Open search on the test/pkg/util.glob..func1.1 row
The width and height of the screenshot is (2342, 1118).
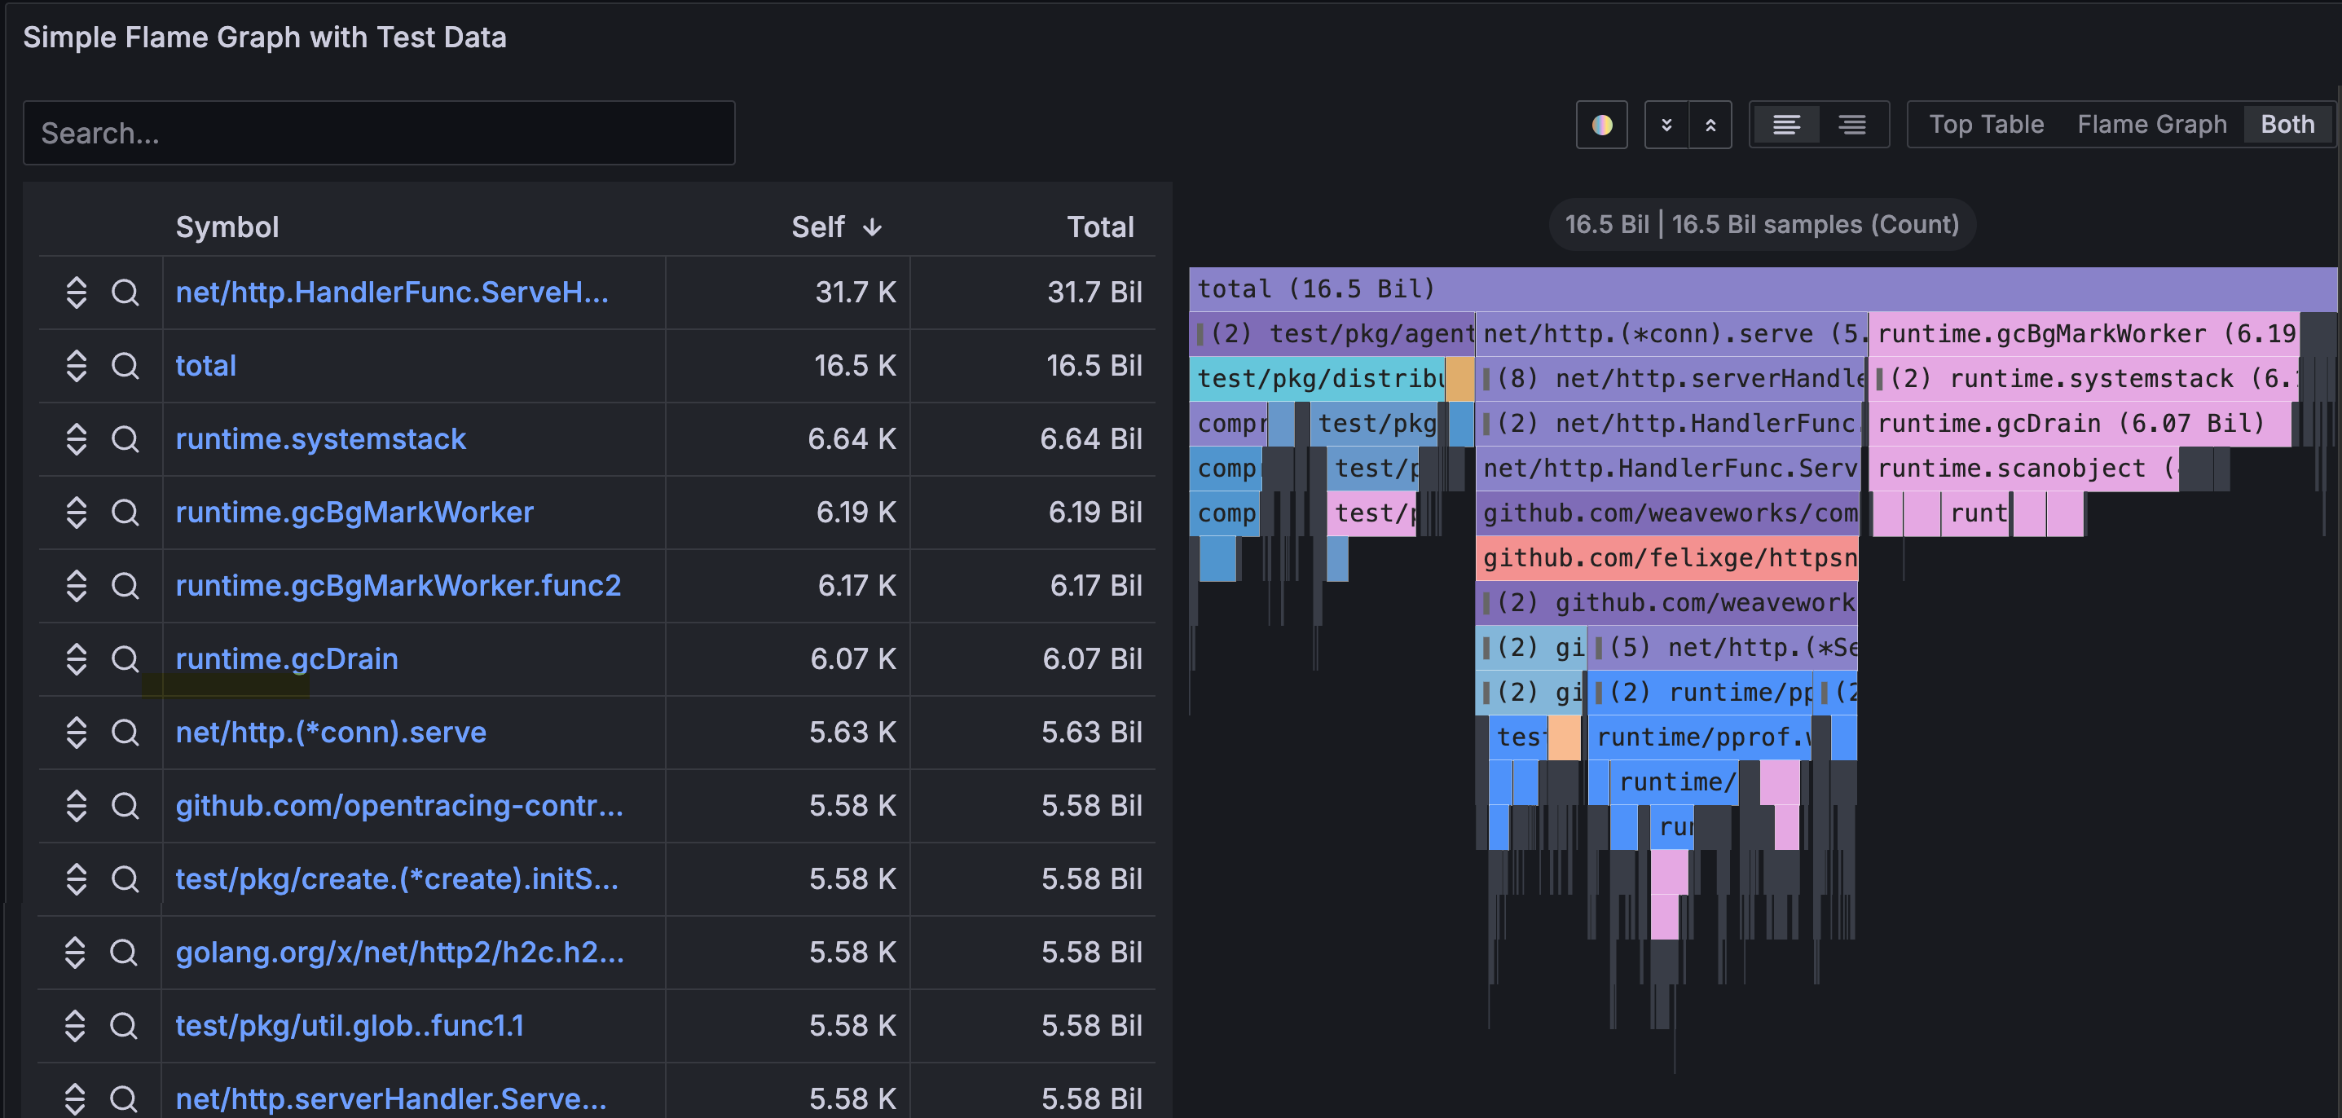[x=125, y=1025]
